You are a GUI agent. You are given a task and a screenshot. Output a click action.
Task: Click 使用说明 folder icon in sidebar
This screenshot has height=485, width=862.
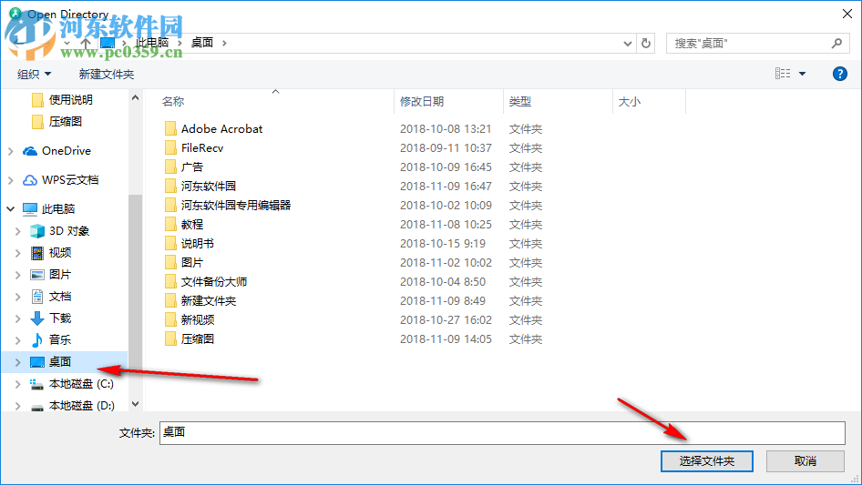point(37,99)
